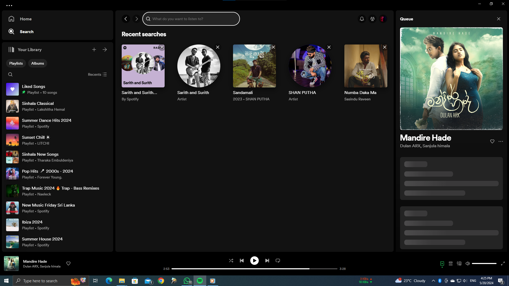The image size is (509, 286).
Task: Create a new playlist with plus icon
Action: [x=94, y=50]
